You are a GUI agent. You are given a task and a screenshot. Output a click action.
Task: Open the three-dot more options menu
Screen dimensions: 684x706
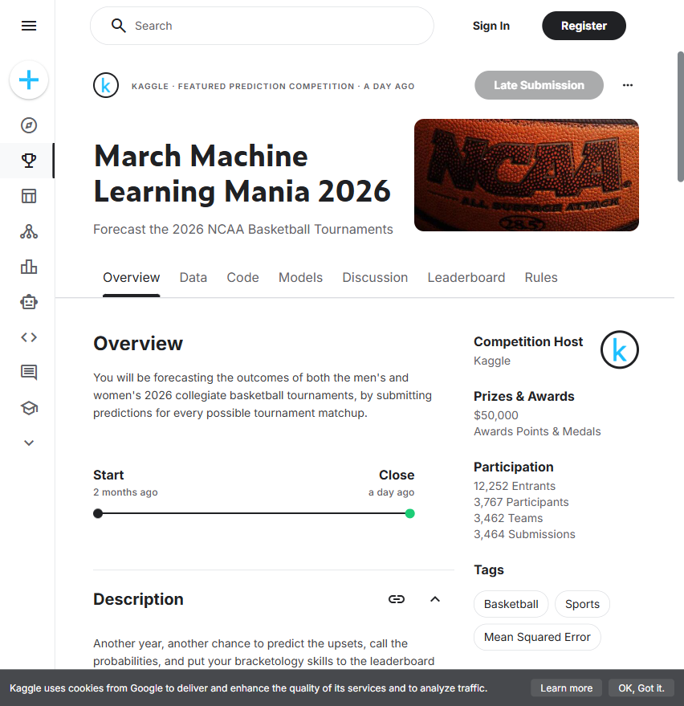[628, 85]
